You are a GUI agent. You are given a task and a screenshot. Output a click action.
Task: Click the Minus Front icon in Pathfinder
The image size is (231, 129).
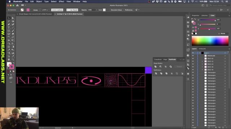pos(161,67)
